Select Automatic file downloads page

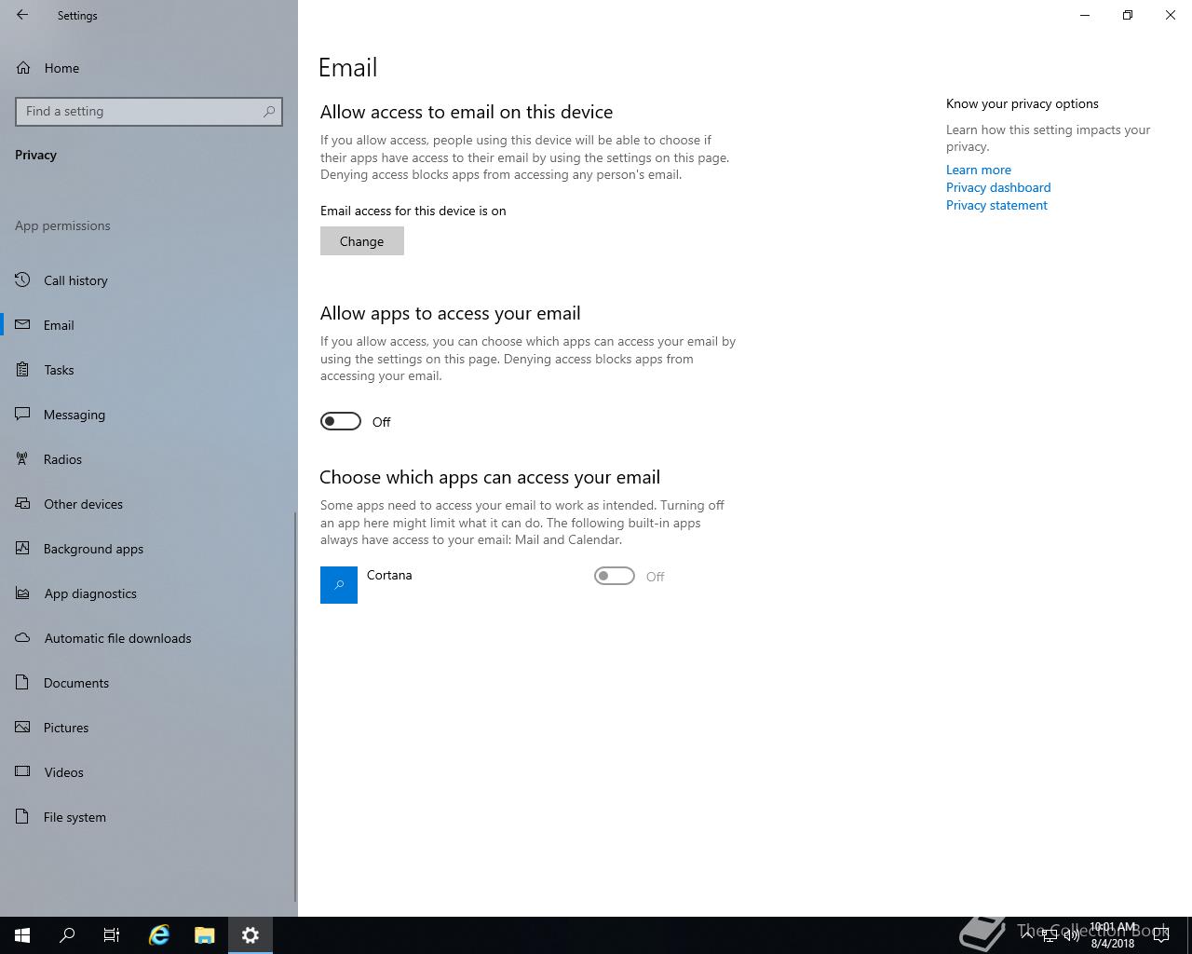(149, 638)
